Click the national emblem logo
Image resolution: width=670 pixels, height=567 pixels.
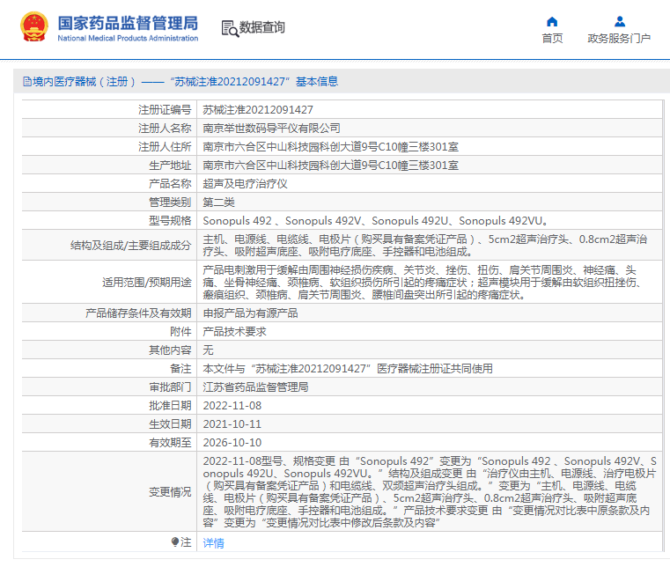(x=34, y=27)
